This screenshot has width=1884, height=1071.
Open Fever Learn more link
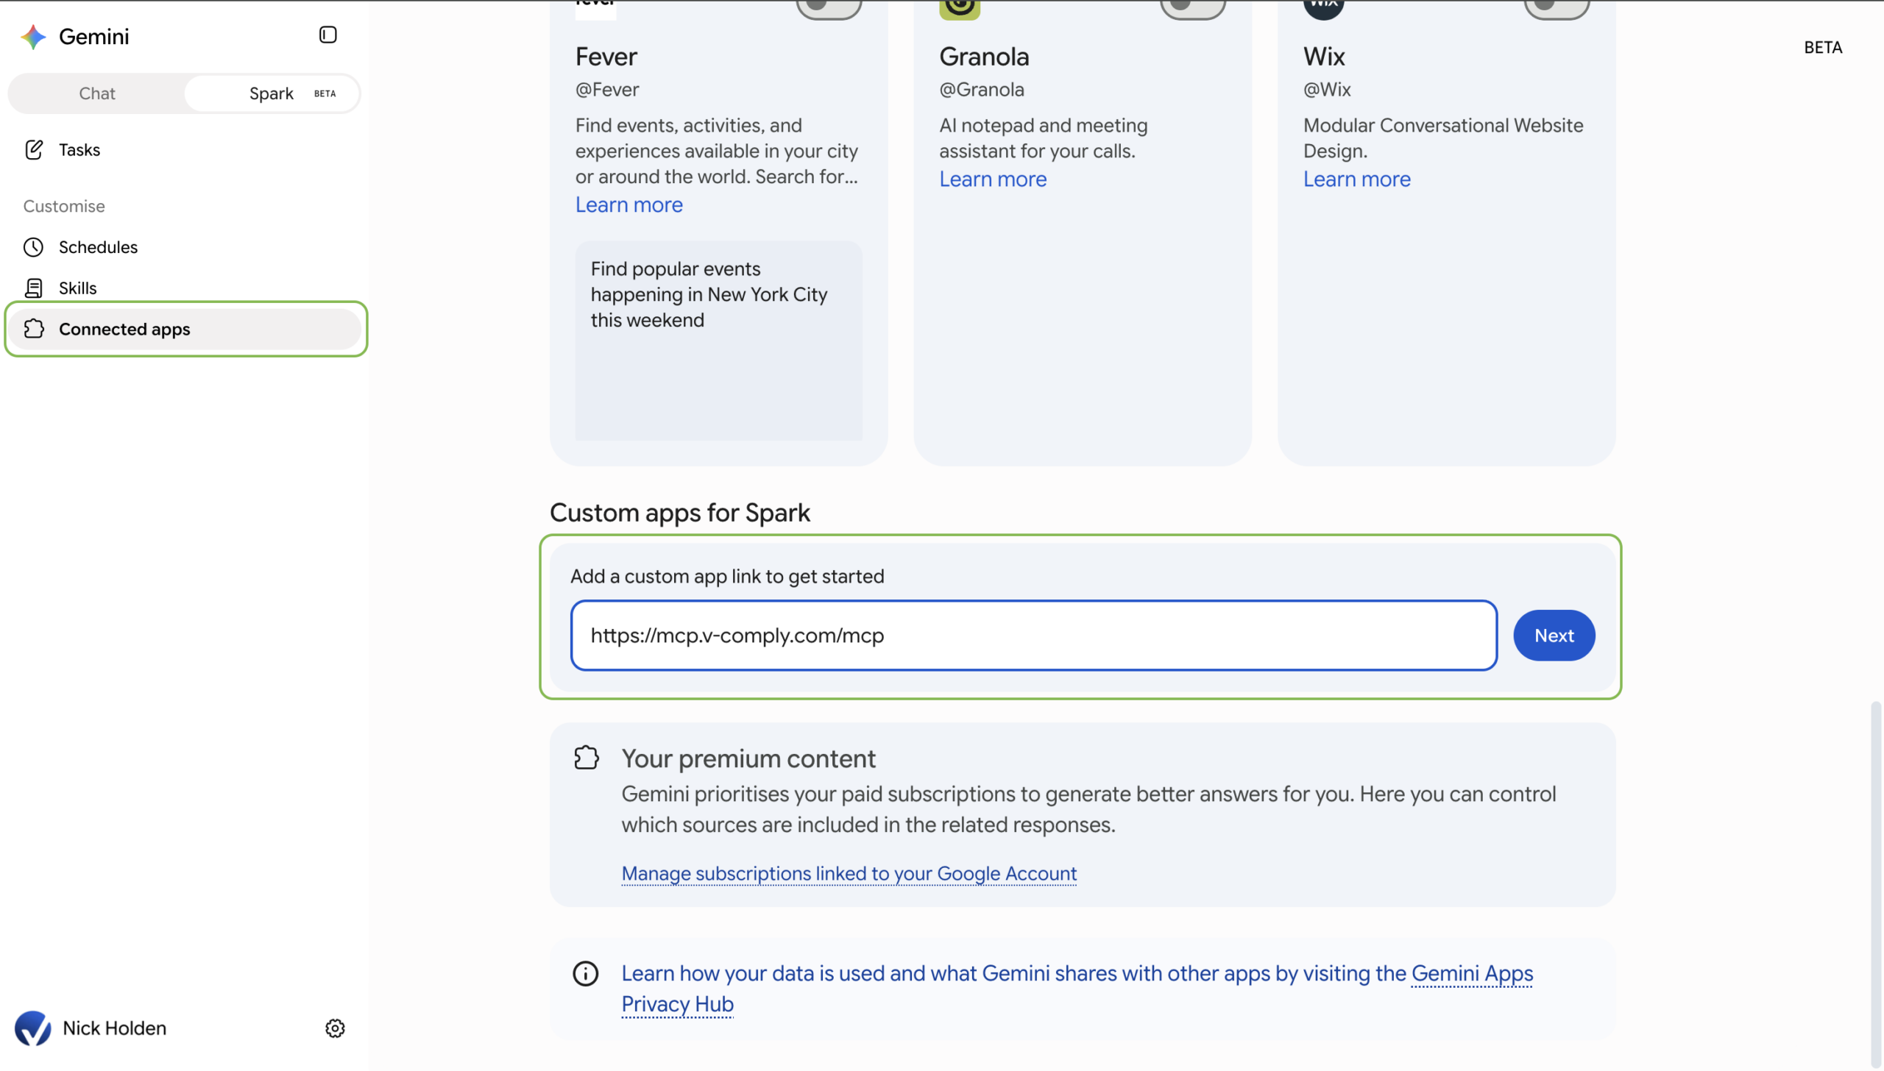pyautogui.click(x=629, y=205)
